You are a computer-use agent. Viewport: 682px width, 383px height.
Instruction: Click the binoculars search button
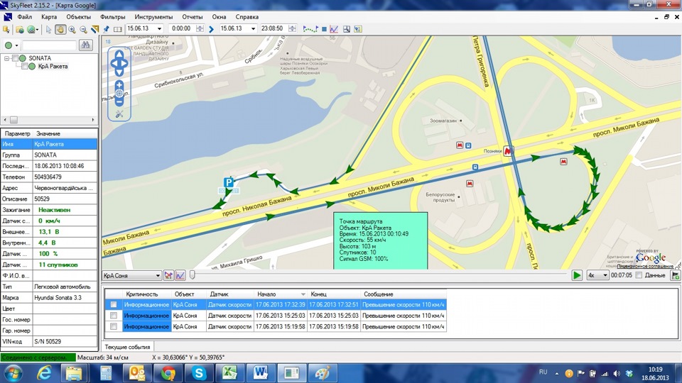tap(86, 45)
